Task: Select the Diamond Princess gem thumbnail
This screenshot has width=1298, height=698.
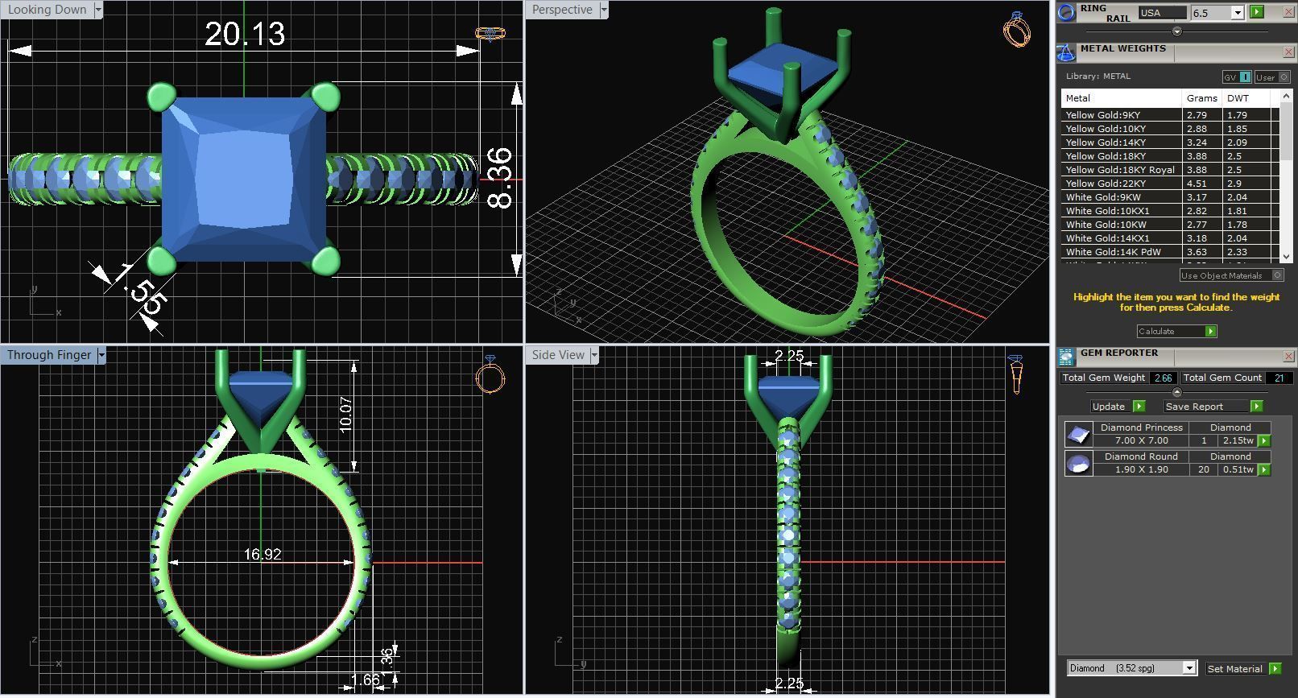Action: click(x=1078, y=435)
